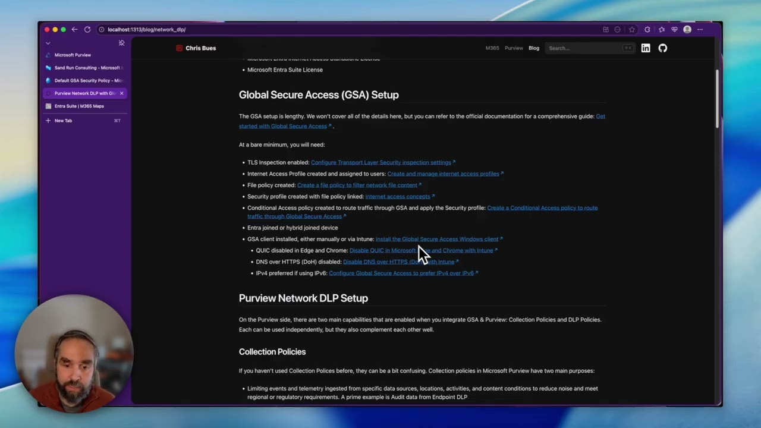
Task: Open the M365 navigation item
Action: coord(492,48)
